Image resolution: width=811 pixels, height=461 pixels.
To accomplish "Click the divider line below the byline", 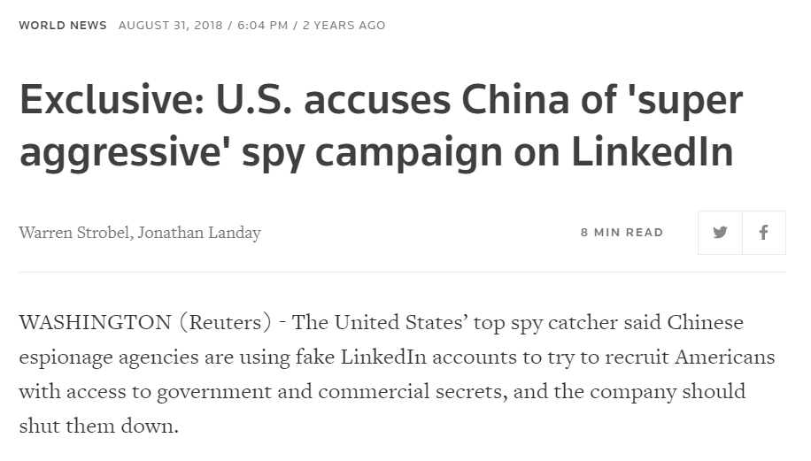I will coord(402,272).
